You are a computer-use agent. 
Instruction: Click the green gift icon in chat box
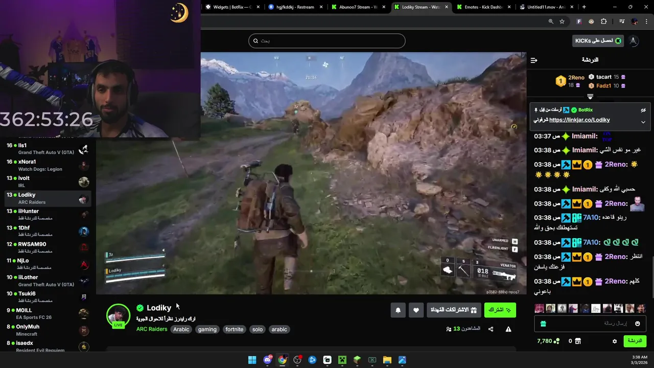click(x=543, y=324)
